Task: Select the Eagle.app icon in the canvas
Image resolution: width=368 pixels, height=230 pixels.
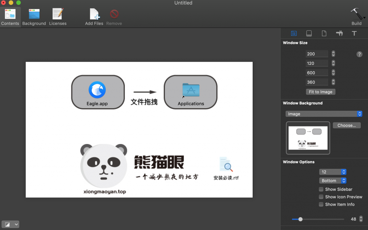Action: click(97, 90)
